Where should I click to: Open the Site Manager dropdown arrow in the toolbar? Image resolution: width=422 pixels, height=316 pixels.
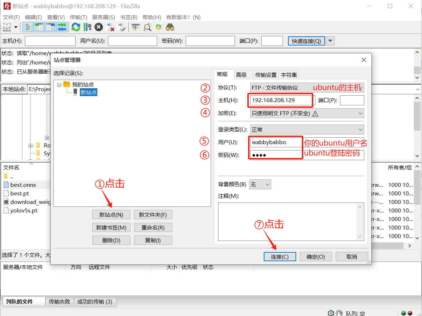16,27
